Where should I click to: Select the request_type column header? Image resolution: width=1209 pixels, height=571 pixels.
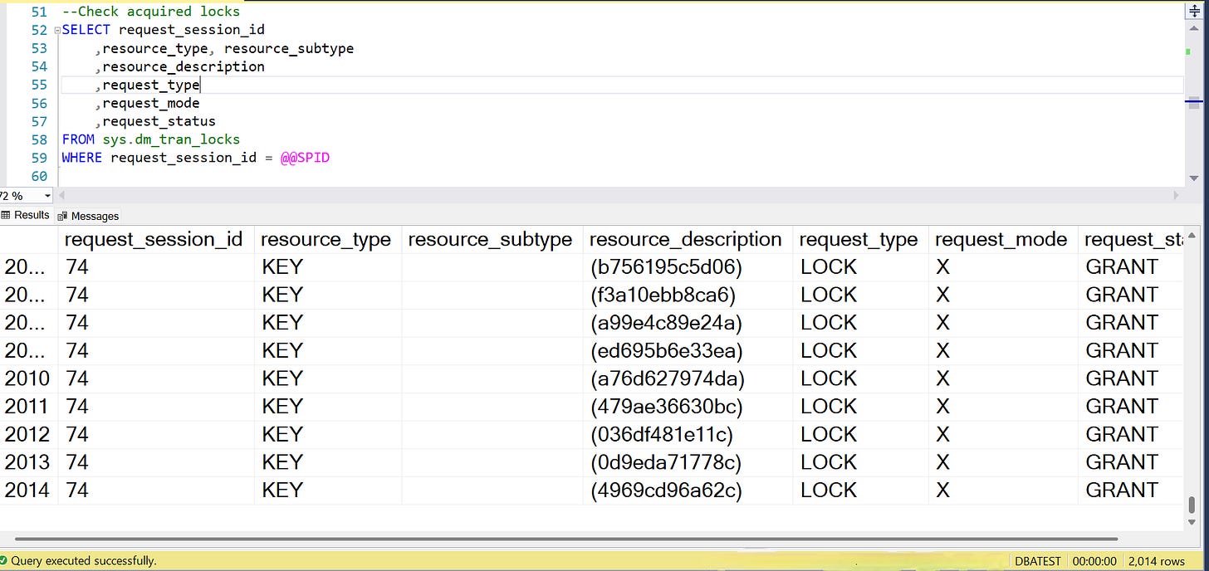pos(859,240)
